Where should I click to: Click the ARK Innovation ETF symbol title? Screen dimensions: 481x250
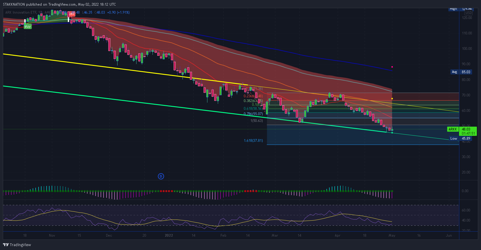pos(21,12)
